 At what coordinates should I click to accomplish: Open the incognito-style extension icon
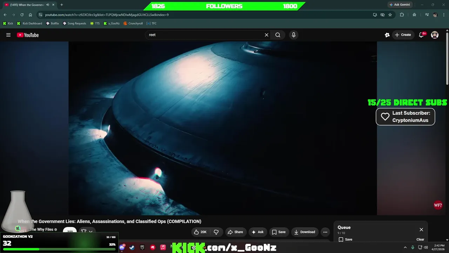(414, 15)
